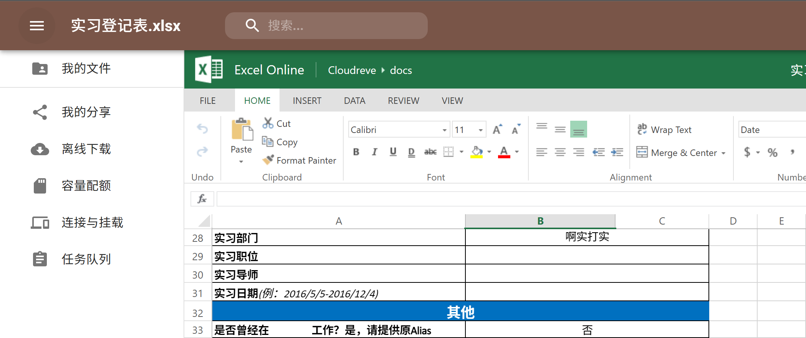Decrease font size with shrink icon
Screen dimensions: 806x338
(x=516, y=130)
